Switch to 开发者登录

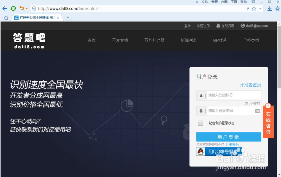click(250, 85)
